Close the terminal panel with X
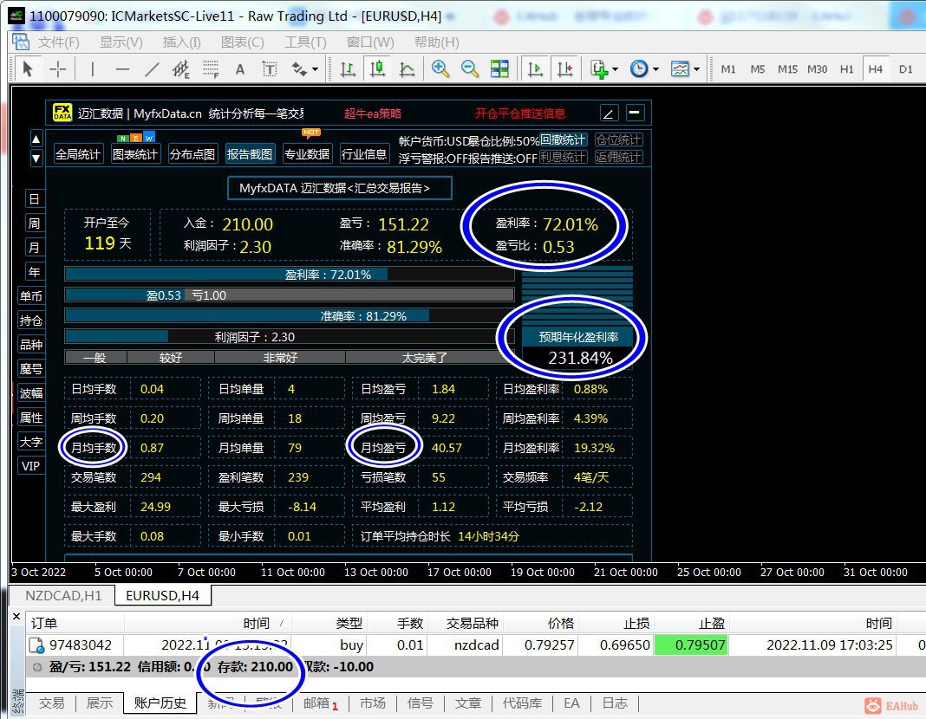Image resolution: width=926 pixels, height=719 pixels. [16, 617]
